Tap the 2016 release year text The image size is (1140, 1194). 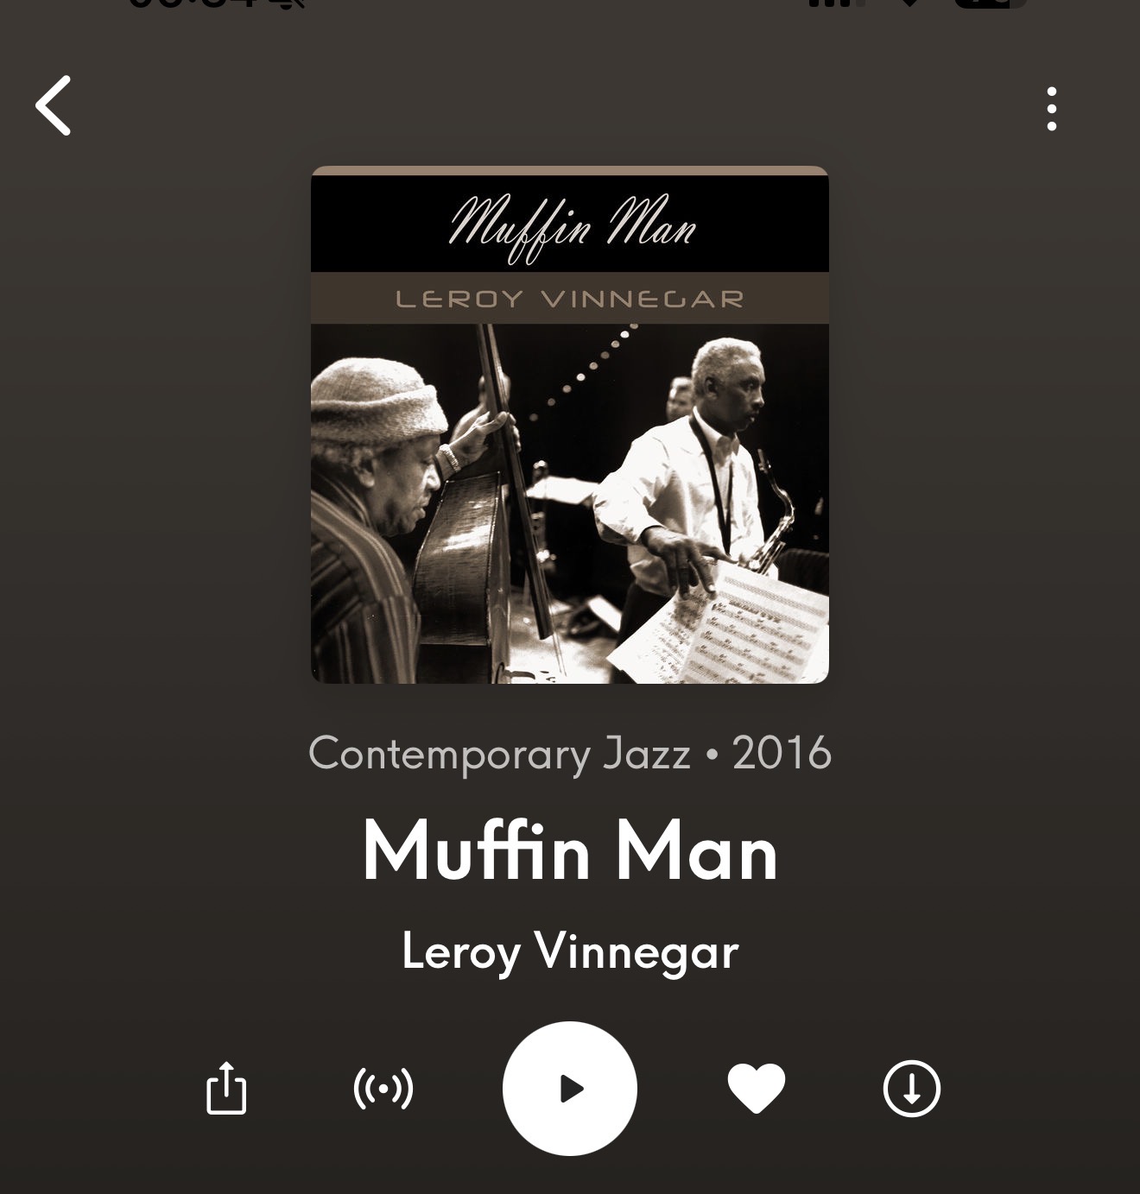point(782,753)
